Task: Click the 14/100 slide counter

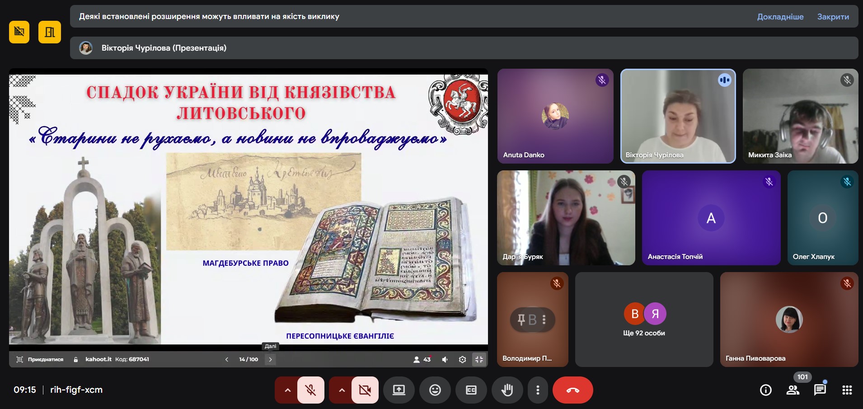Action: 249,359
